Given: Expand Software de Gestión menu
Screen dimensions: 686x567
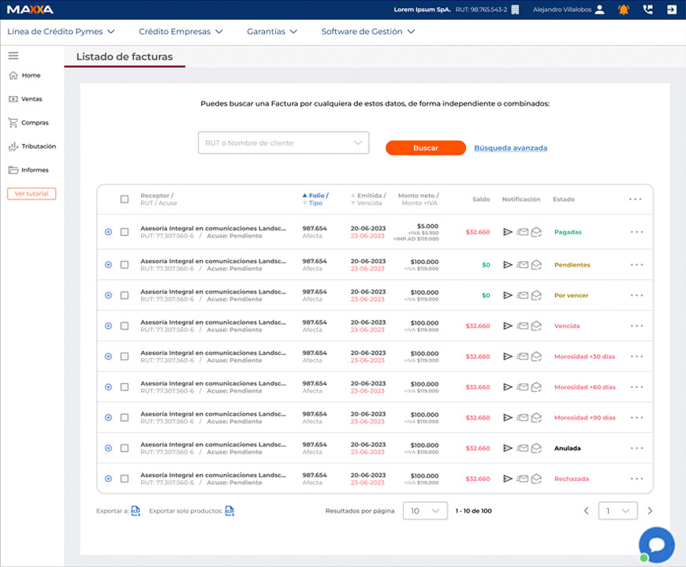Looking at the screenshot, I should pos(368,32).
